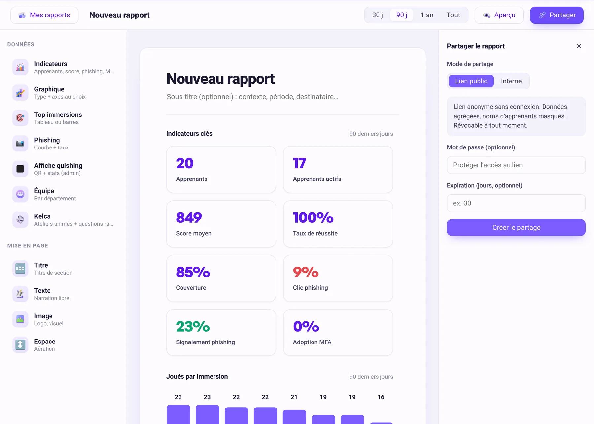Click the 0% Adoption MFA card

click(x=338, y=333)
